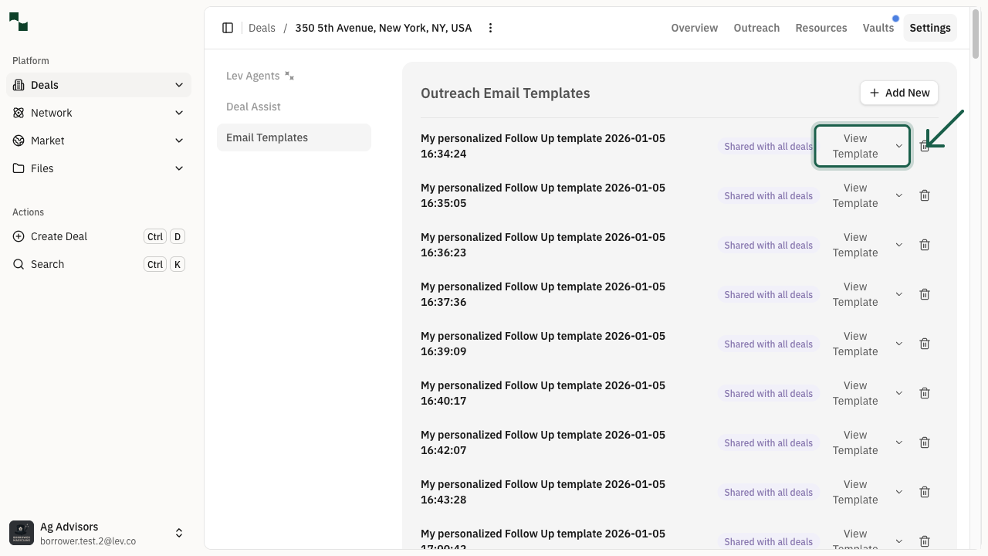Click the 350 5th Avenue breadcrumb link

click(x=384, y=28)
